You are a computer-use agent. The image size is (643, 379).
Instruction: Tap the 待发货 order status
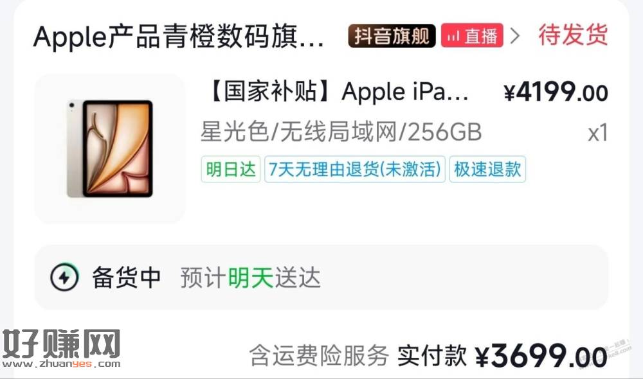pos(573,35)
